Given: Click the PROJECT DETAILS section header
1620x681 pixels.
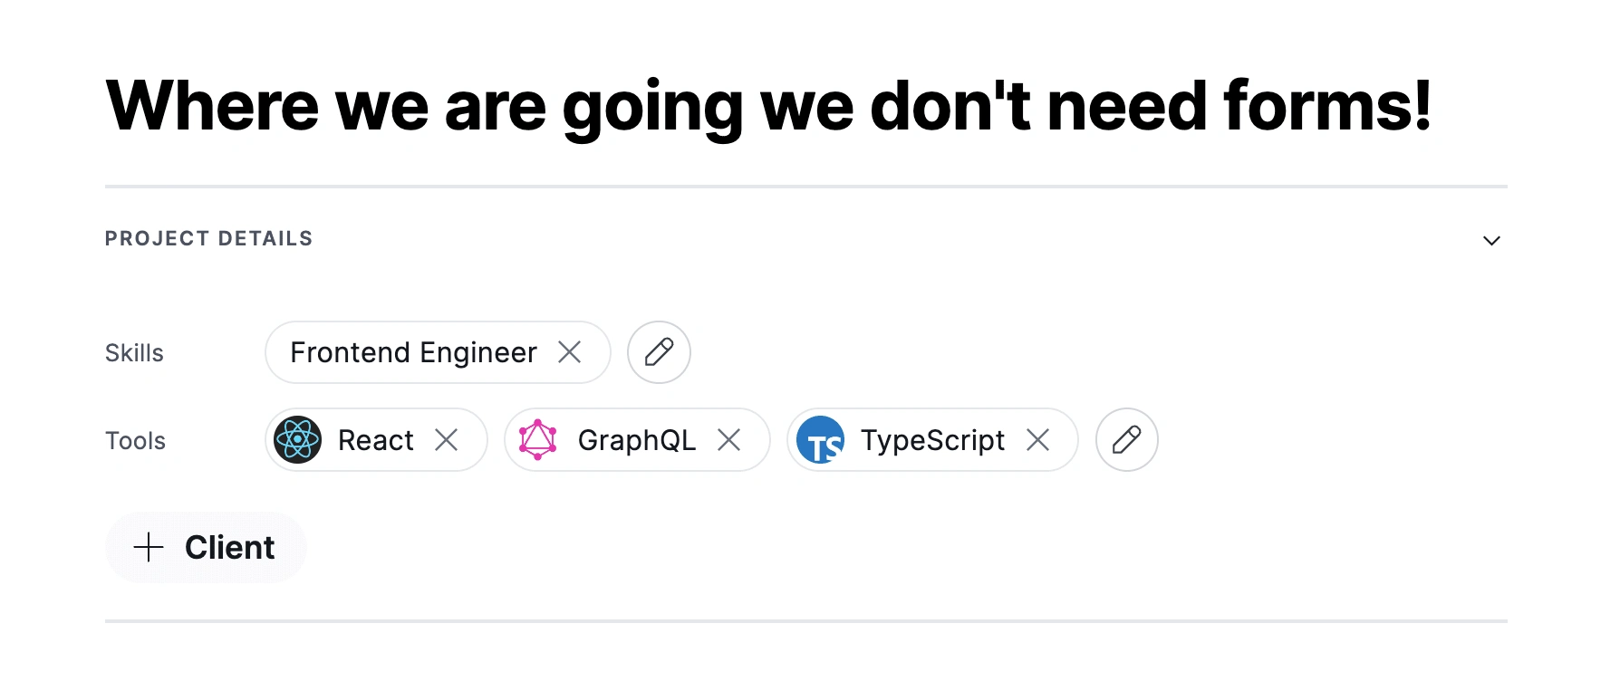Looking at the screenshot, I should tap(208, 238).
